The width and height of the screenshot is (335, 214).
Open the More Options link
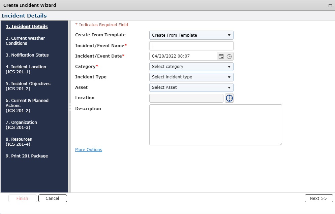click(x=89, y=149)
